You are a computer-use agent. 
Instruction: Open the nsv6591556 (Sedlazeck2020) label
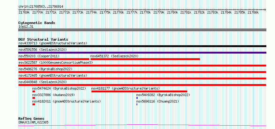click(x=43, y=50)
